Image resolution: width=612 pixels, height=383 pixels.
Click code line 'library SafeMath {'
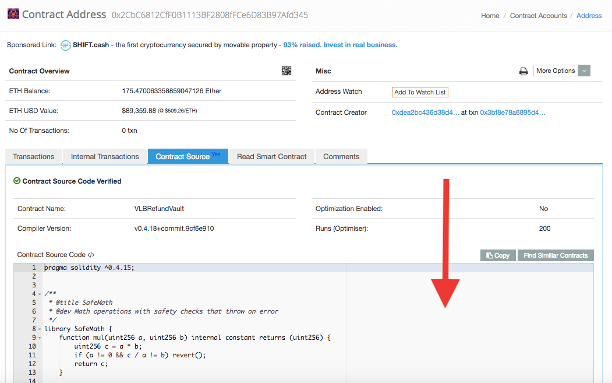pyautogui.click(x=78, y=329)
